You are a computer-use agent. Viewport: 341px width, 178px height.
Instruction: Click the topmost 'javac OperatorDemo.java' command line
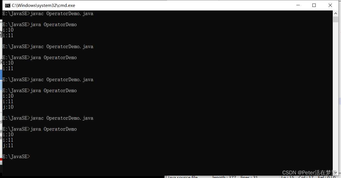(x=48, y=13)
